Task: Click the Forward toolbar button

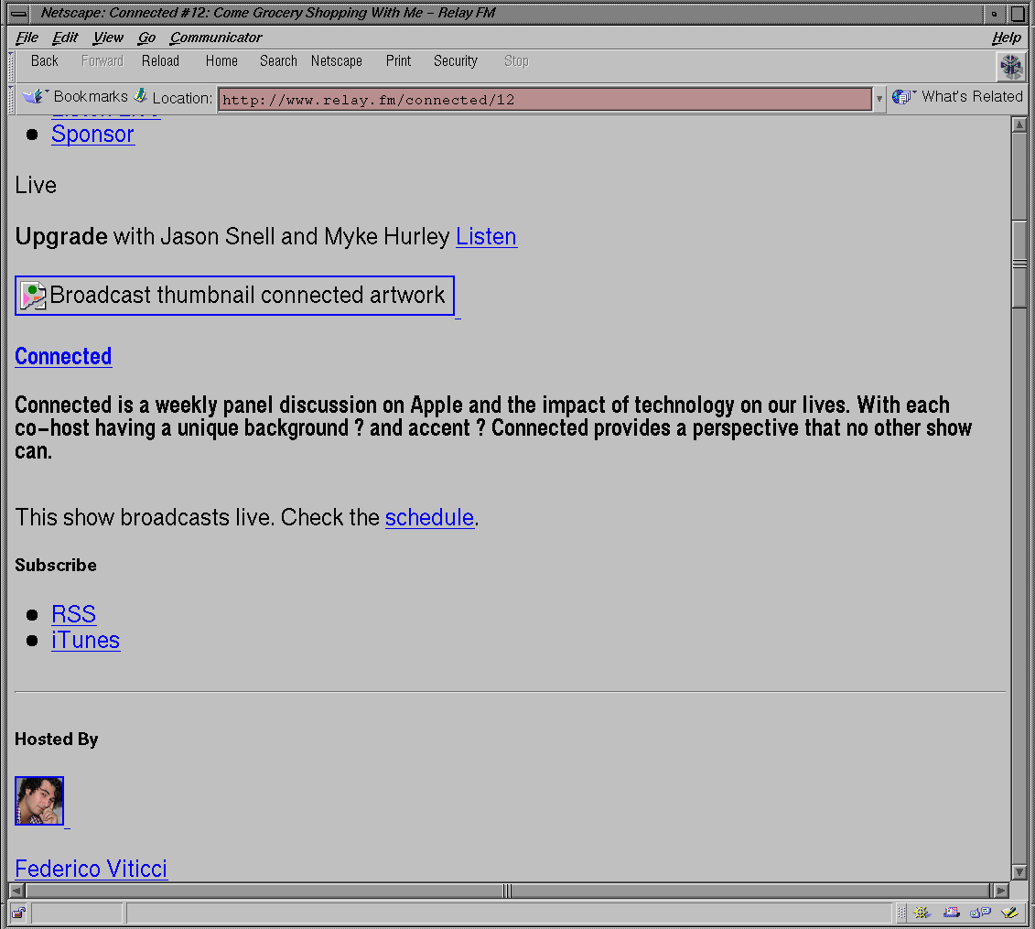Action: (102, 61)
